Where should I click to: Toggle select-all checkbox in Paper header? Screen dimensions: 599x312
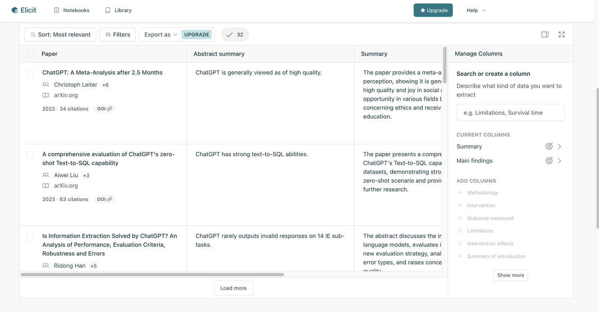30,54
